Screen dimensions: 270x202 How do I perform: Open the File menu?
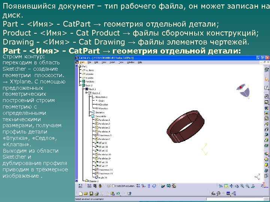coord(89,62)
